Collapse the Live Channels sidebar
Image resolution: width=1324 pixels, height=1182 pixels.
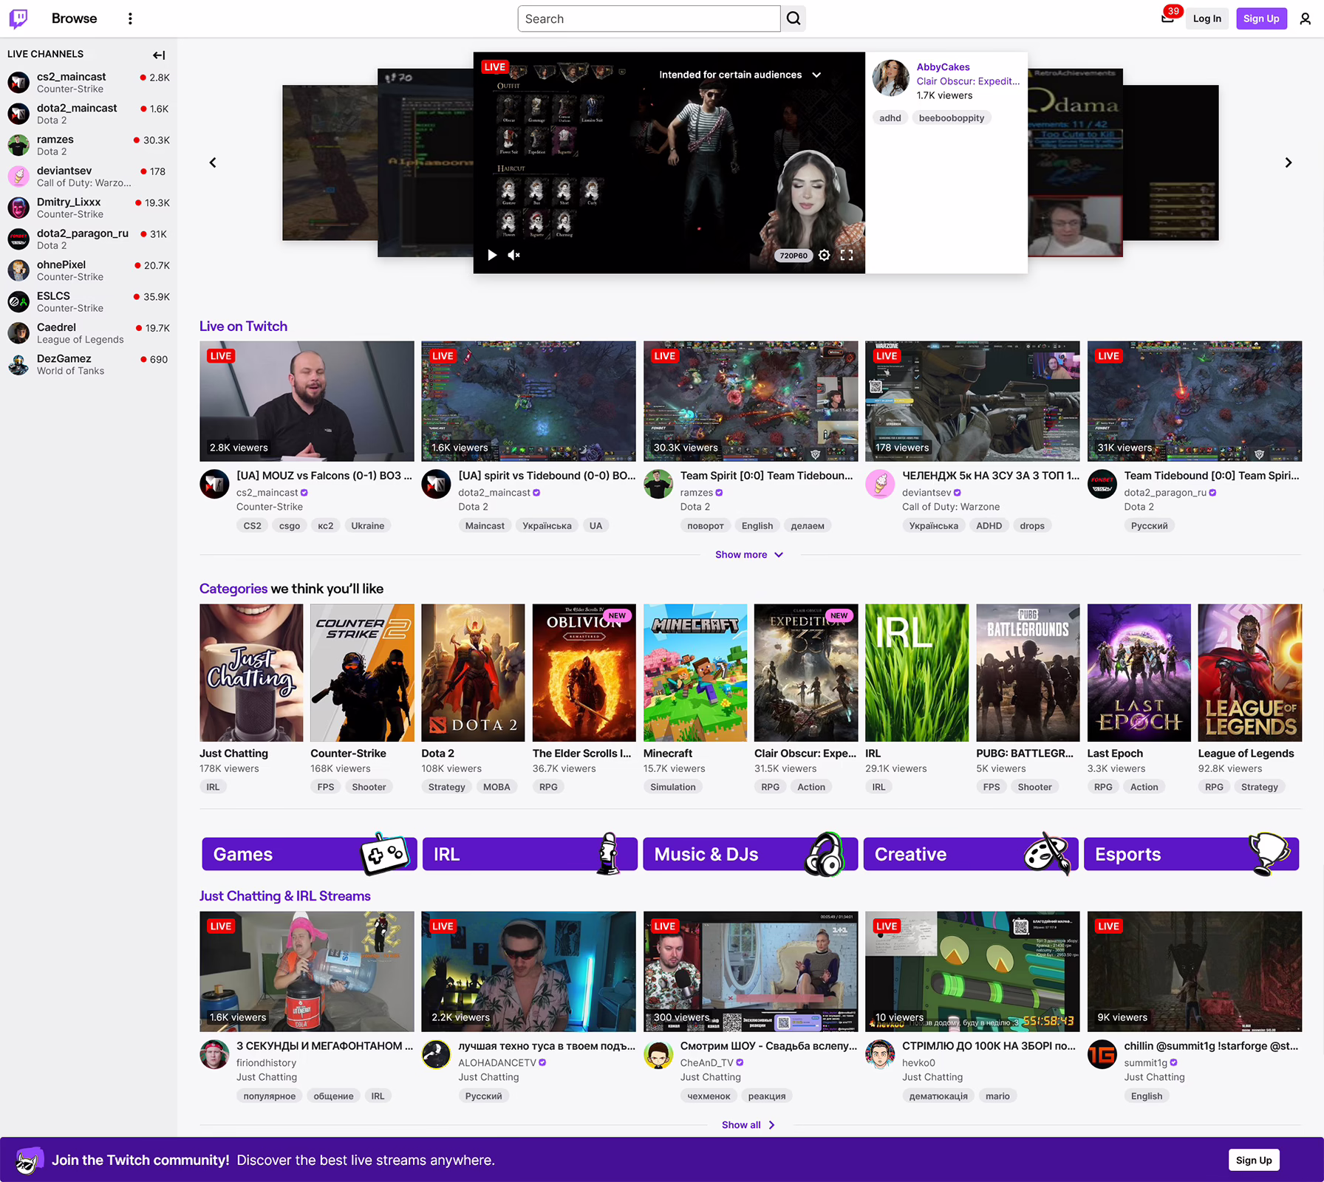click(x=159, y=55)
